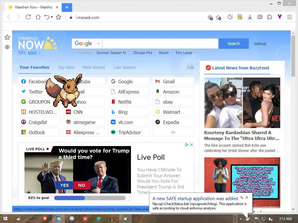Open trending topic Survivor Season 41
Screen dimensions: 298x223
click(x=111, y=53)
